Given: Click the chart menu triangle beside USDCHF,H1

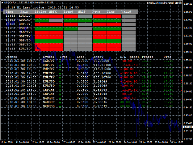Looking at the screenshot, I should pos(2,3).
